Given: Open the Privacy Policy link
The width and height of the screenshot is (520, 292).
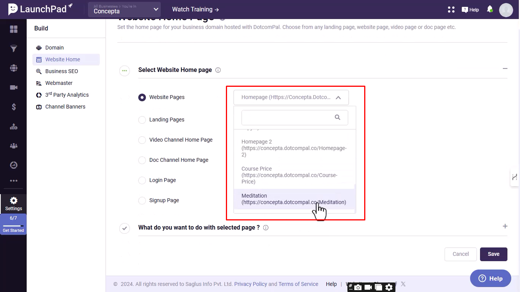Looking at the screenshot, I should pyautogui.click(x=251, y=284).
